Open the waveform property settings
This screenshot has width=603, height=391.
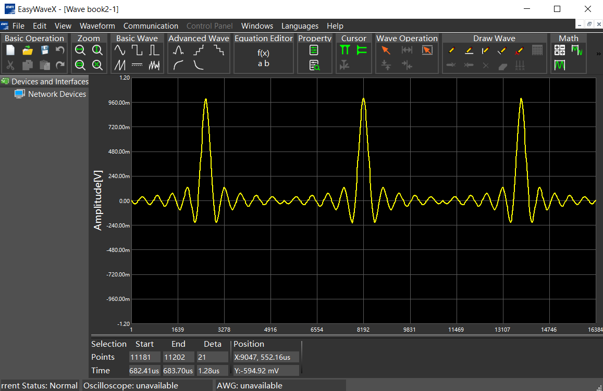314,51
